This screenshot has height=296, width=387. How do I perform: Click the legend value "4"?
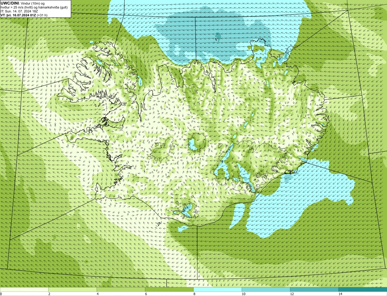click(x=97, y=294)
